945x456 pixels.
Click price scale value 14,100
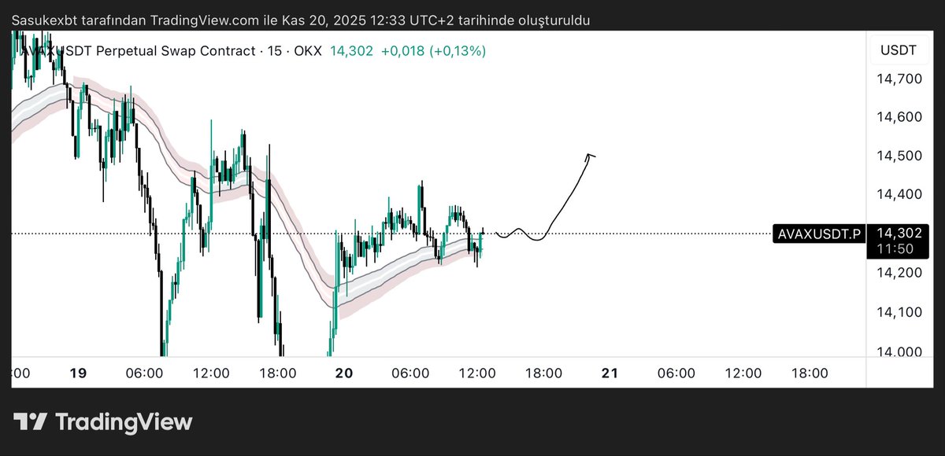[x=899, y=312]
